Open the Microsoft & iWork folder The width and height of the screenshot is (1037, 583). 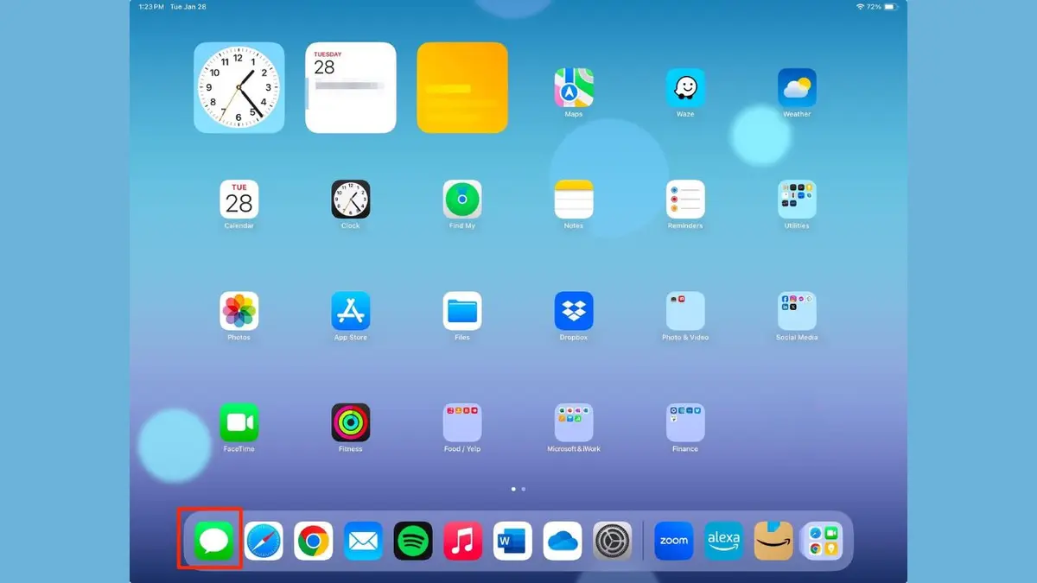pos(574,422)
